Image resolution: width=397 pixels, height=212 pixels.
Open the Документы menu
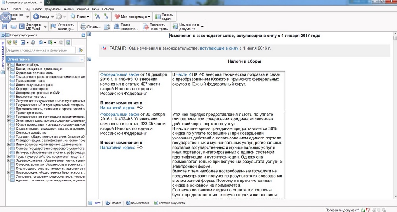53,9
